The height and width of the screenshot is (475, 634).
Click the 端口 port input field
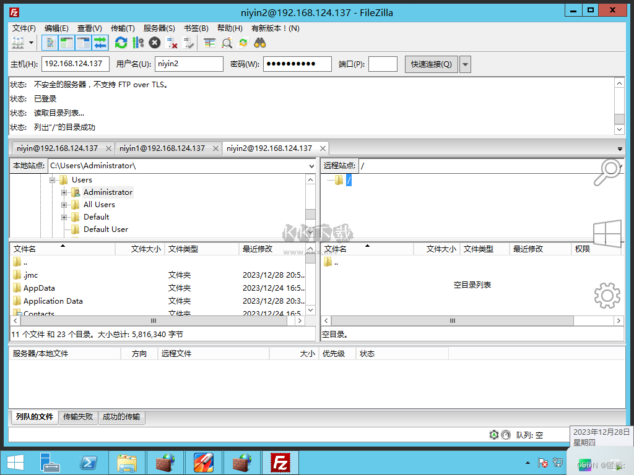383,64
